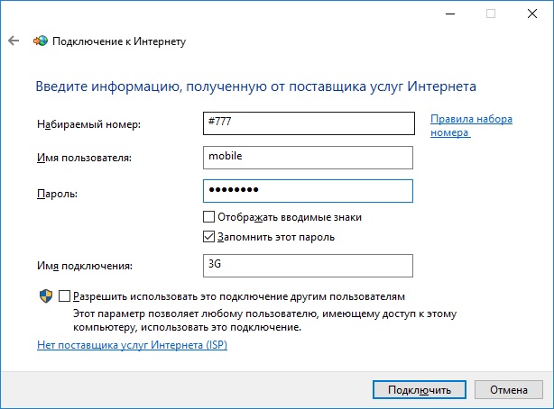This screenshot has height=409, width=554.
Task: Click the 'Имя пользователя:' field label
Action: (85, 158)
